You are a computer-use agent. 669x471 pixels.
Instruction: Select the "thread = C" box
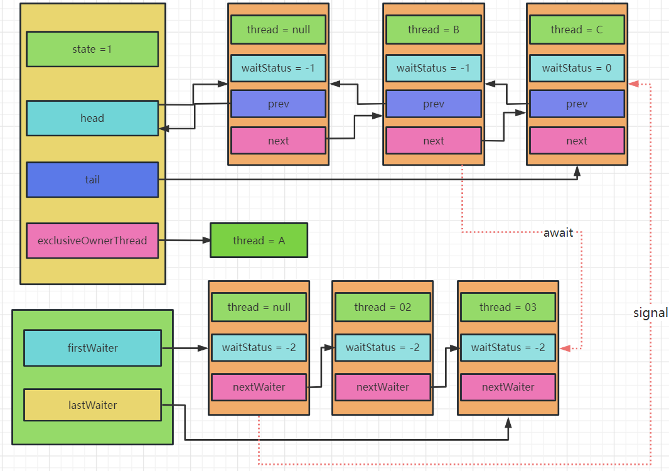pos(576,30)
